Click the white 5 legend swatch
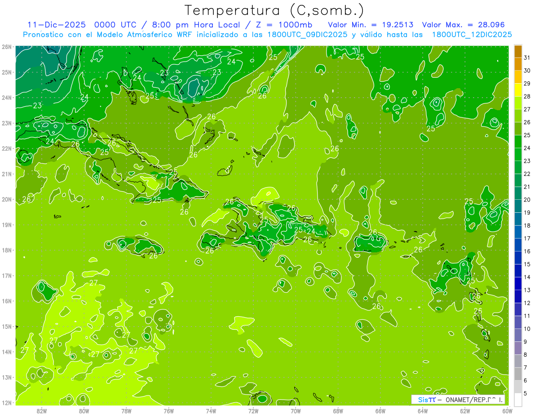539x417 pixels. [518, 399]
